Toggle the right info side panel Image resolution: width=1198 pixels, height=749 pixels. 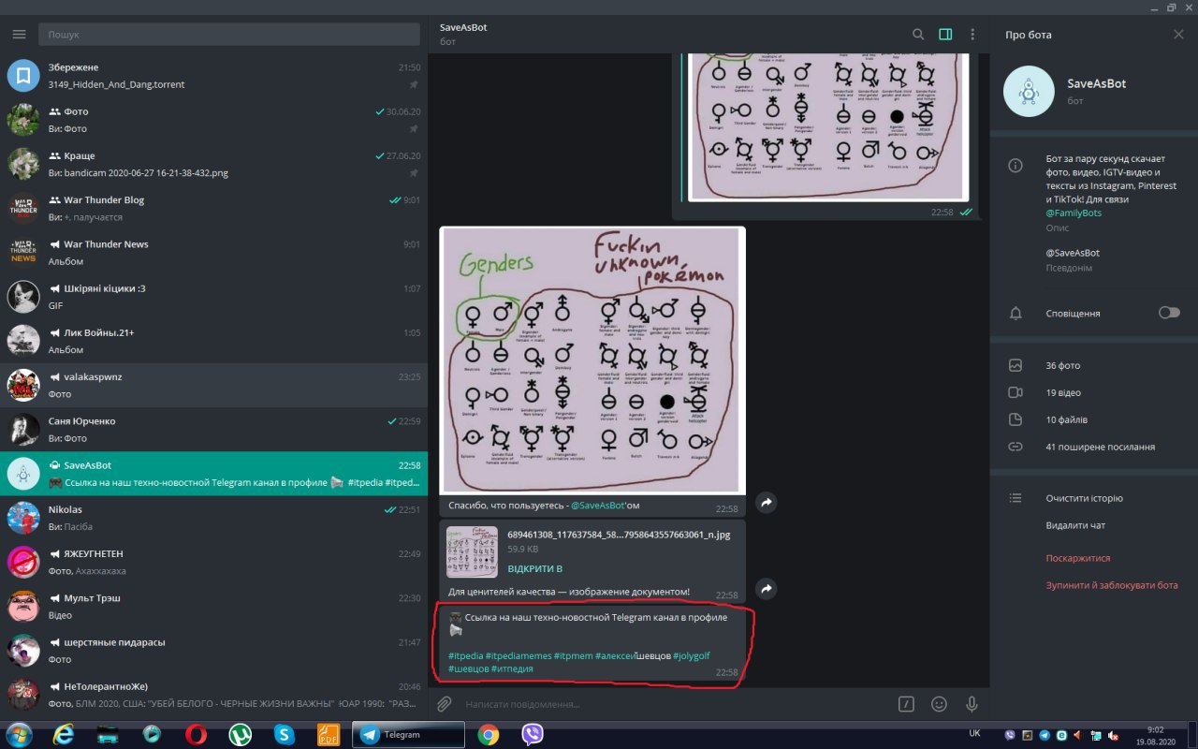(945, 35)
